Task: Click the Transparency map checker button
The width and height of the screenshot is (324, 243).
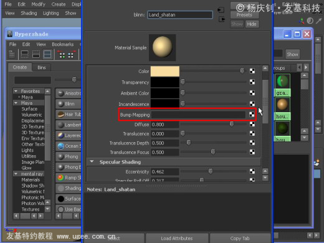Action: pos(252,82)
